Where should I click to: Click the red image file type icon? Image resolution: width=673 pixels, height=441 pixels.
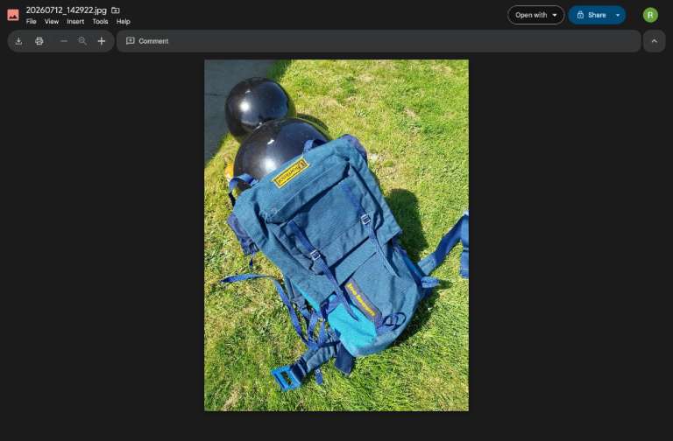pos(13,15)
